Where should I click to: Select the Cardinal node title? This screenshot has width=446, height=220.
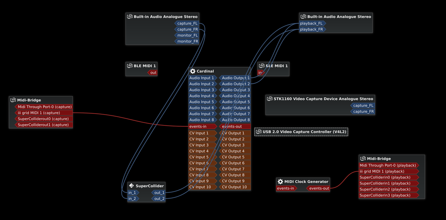coord(205,71)
